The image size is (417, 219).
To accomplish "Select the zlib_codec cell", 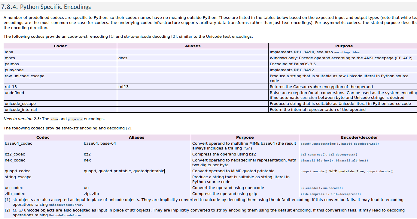I will coord(43,194).
